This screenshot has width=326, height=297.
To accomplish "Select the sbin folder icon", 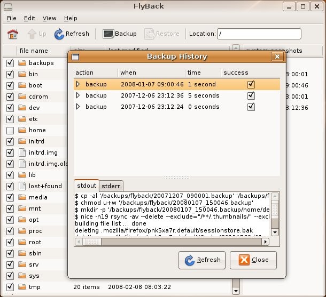I will point(22,253).
